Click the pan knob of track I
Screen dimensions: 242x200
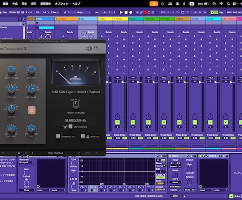[x=195, y=116]
